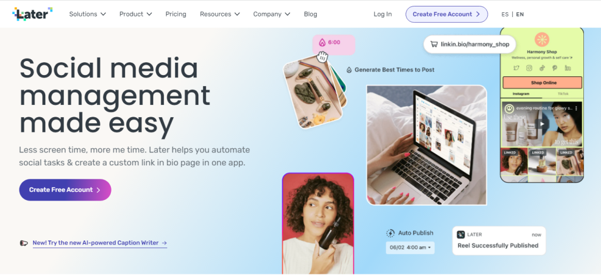Viewport: 601px width, 275px height.
Task: Open the Pricing page
Action: tap(176, 14)
